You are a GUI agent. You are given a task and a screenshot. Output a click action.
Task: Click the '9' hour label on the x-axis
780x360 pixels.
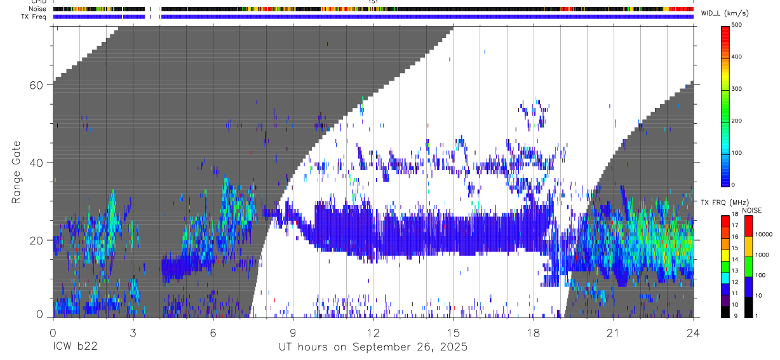click(x=293, y=331)
